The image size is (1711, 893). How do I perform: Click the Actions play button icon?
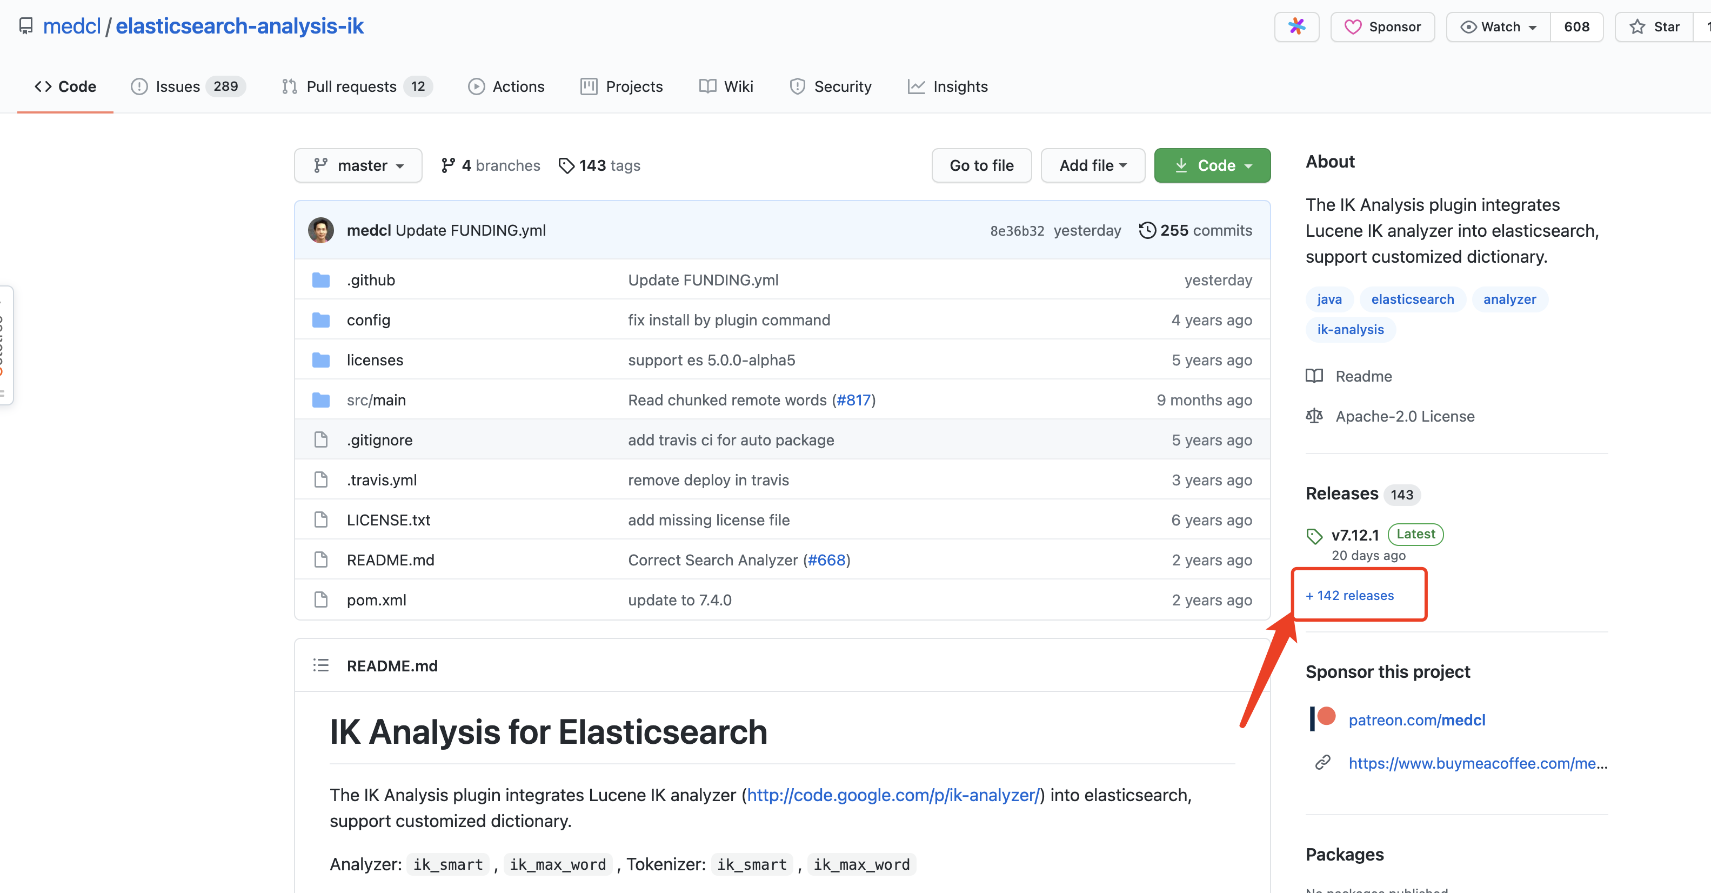(x=475, y=86)
